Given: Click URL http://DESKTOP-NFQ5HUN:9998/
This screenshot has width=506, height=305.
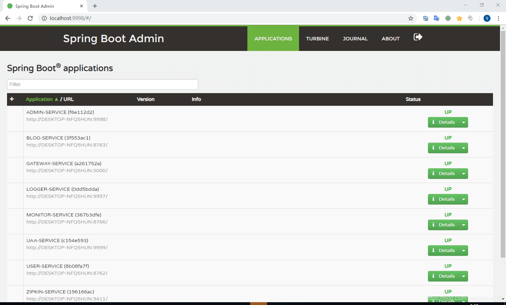Looking at the screenshot, I should 67,119.
